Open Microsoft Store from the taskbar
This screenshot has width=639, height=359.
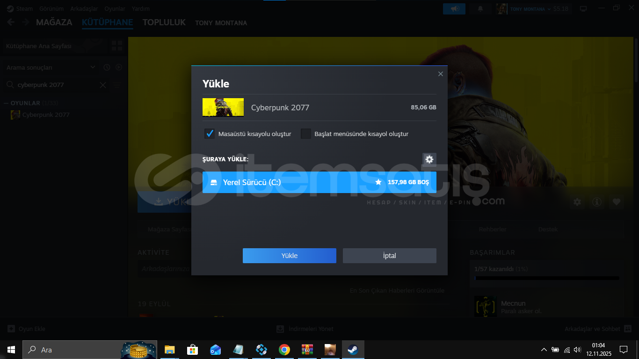click(192, 350)
